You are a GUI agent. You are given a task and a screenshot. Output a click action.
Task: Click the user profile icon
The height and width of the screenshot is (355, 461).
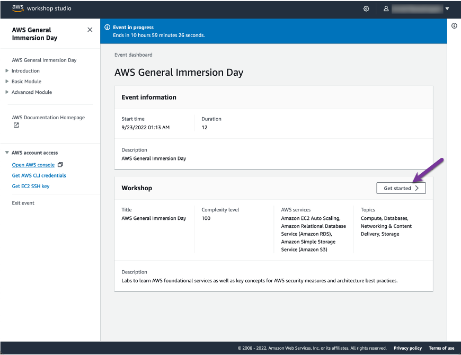(386, 9)
